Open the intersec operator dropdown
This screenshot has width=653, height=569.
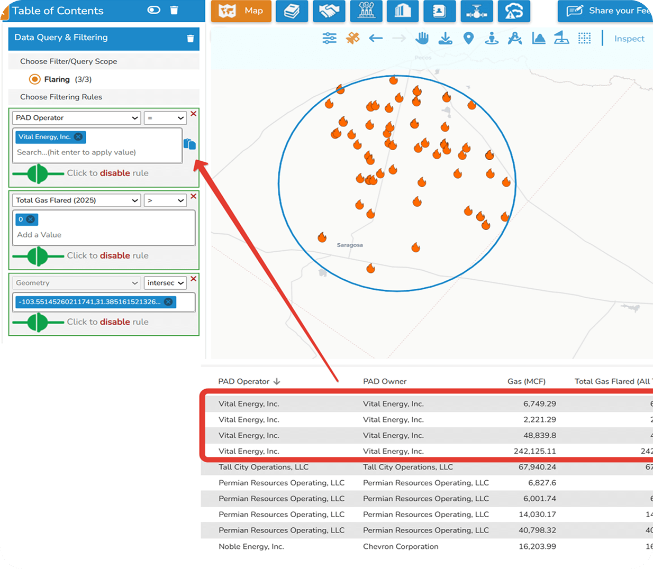[x=165, y=283]
